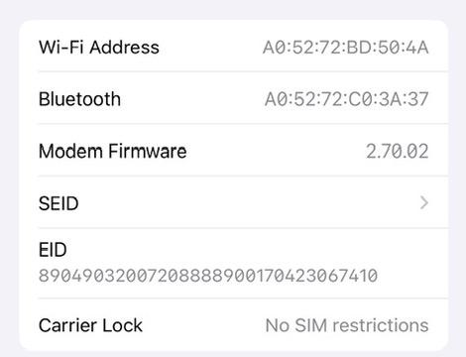Tap the EID number string
Viewport: 466px width, 357px height.
208,276
